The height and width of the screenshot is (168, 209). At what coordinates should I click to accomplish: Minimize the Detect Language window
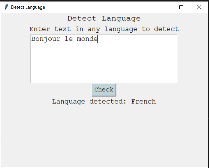tap(164, 7)
